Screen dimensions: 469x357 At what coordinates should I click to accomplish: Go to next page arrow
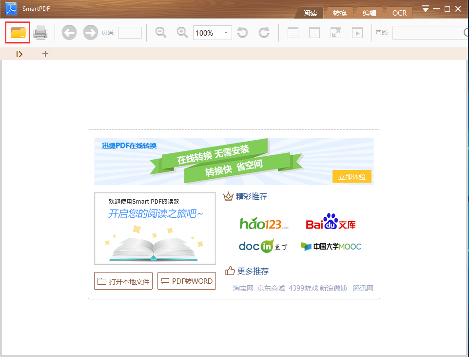pyautogui.click(x=91, y=32)
